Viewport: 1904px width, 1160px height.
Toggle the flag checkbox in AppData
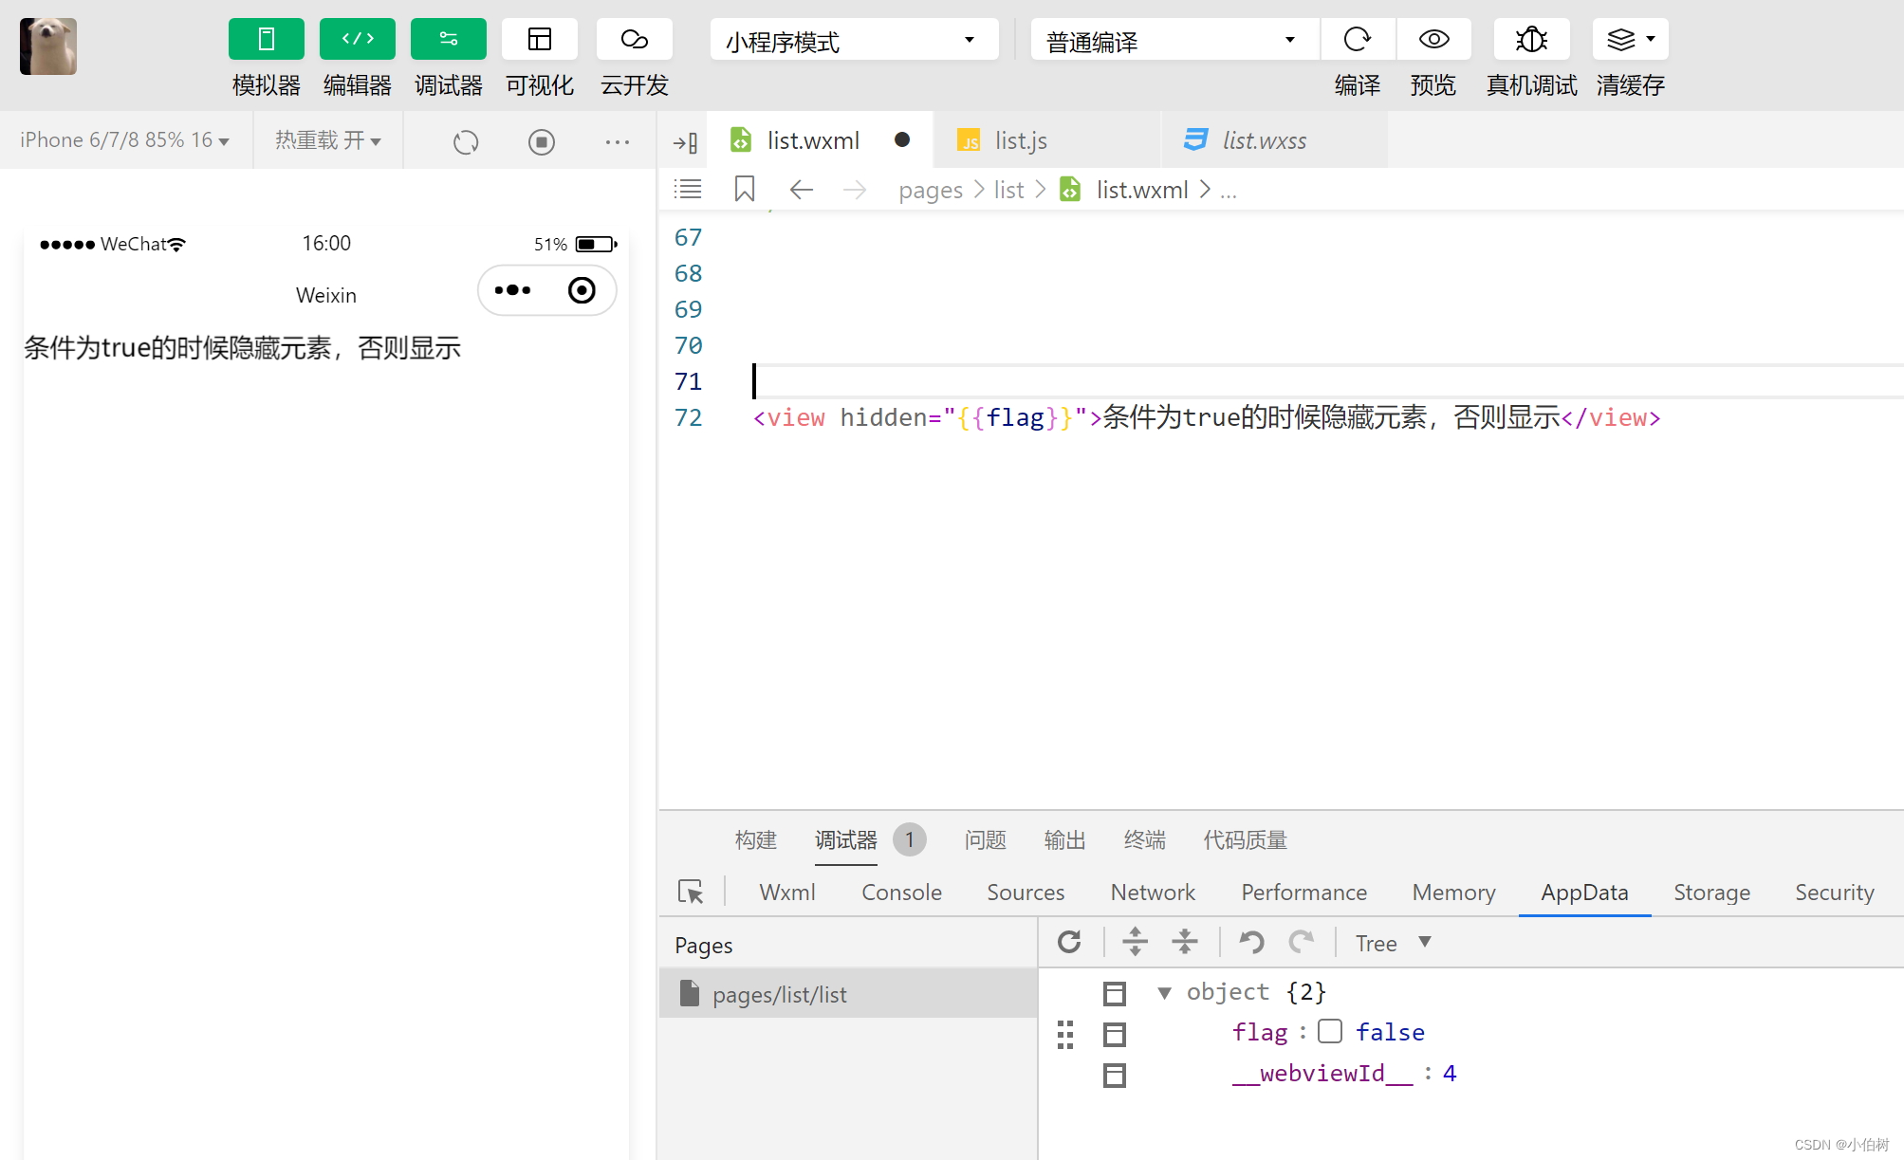(1330, 1031)
